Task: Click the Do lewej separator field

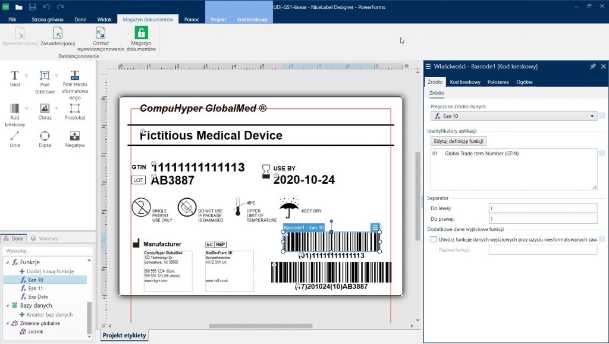Action: click(x=542, y=208)
